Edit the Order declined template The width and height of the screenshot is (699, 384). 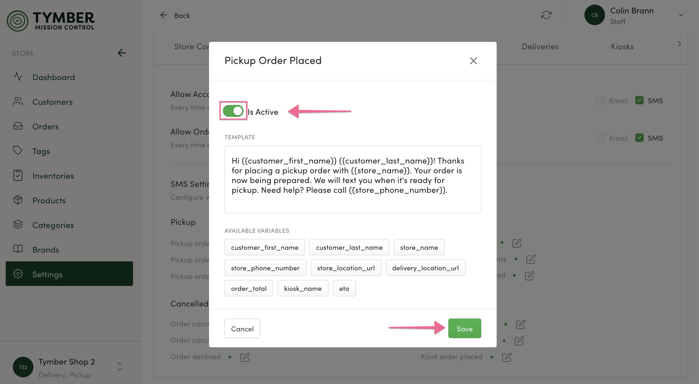244,357
